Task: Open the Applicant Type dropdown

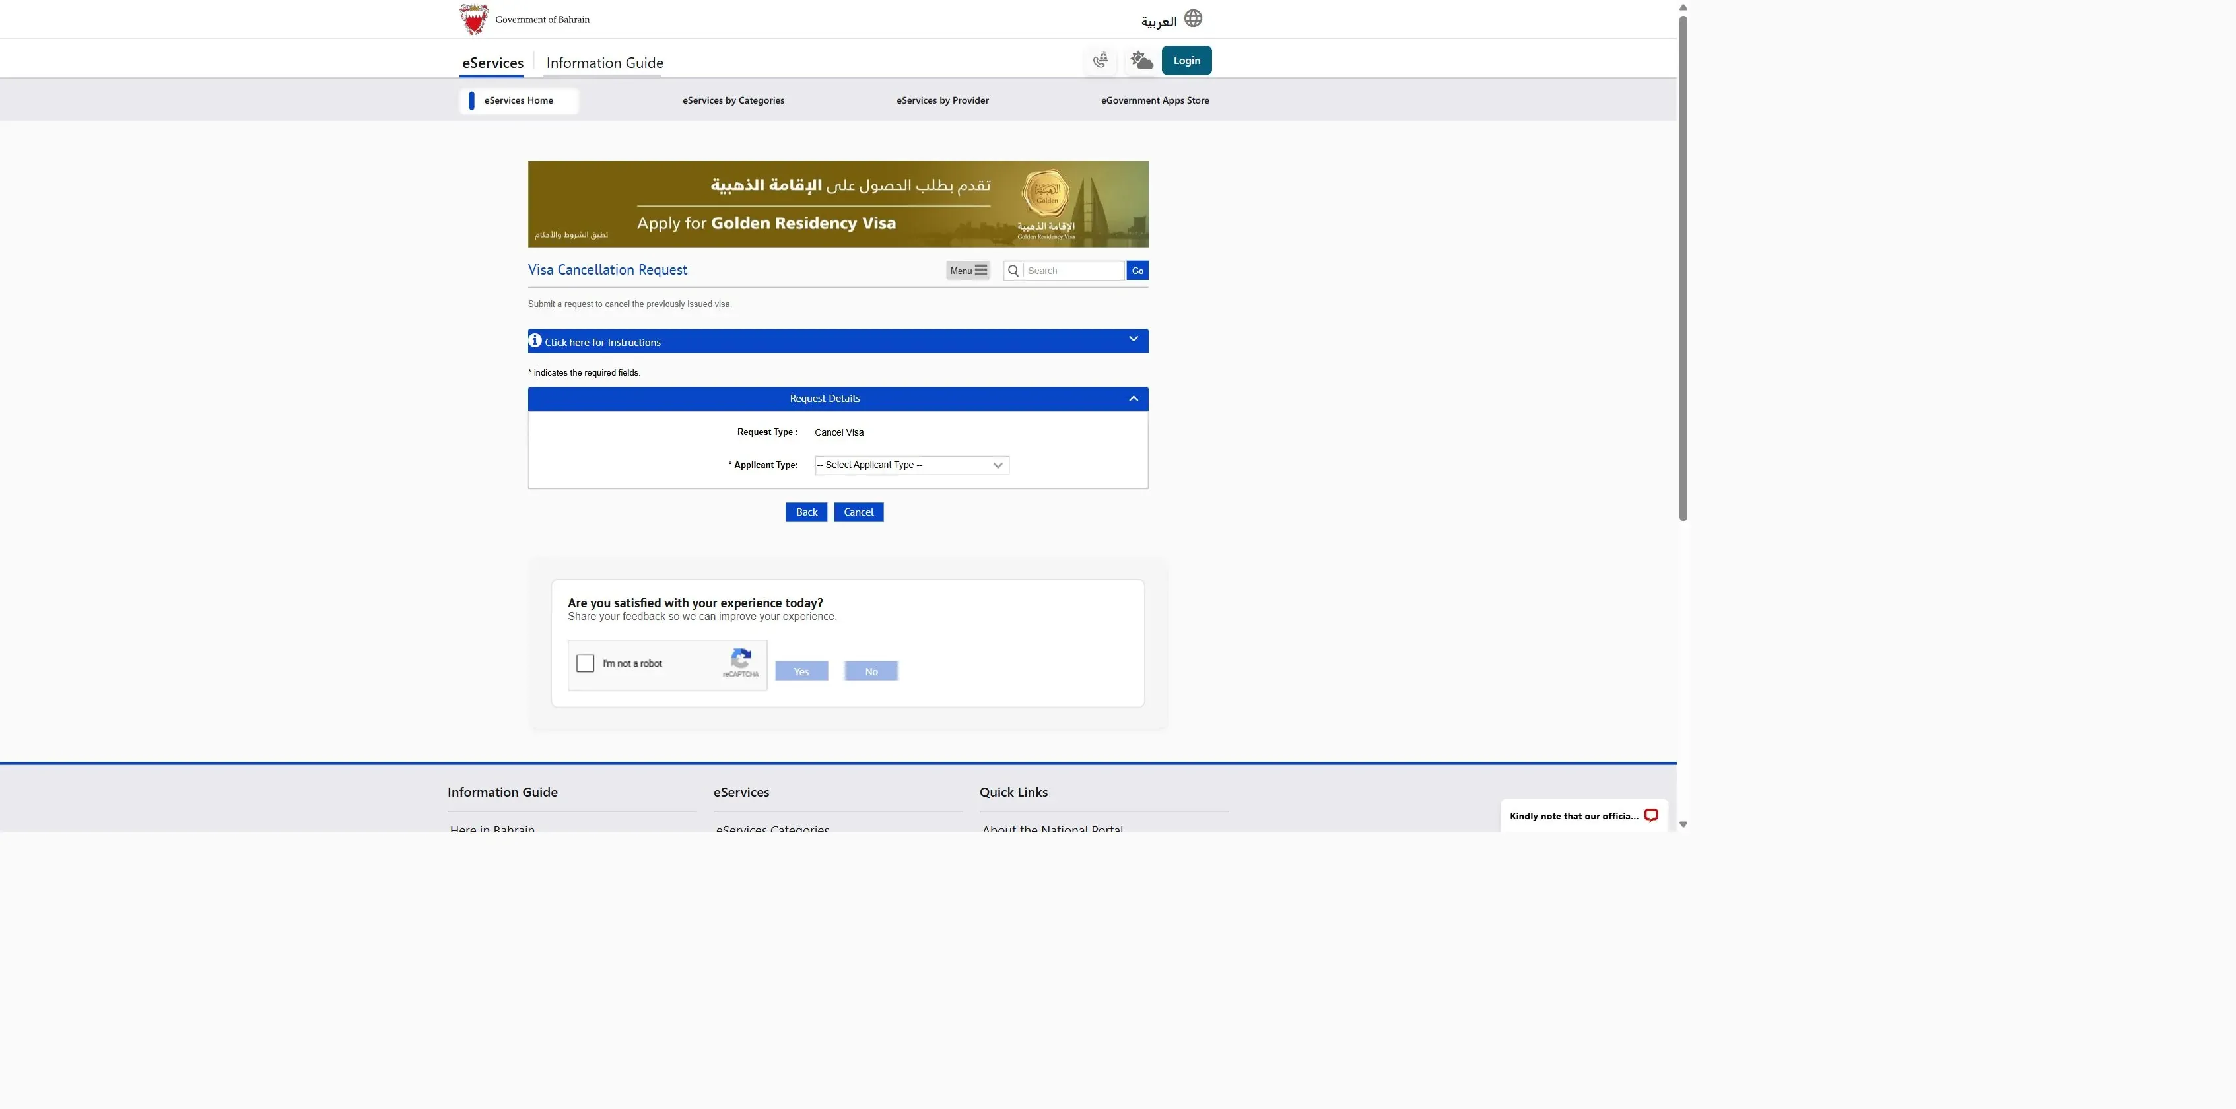Action: (x=912, y=465)
